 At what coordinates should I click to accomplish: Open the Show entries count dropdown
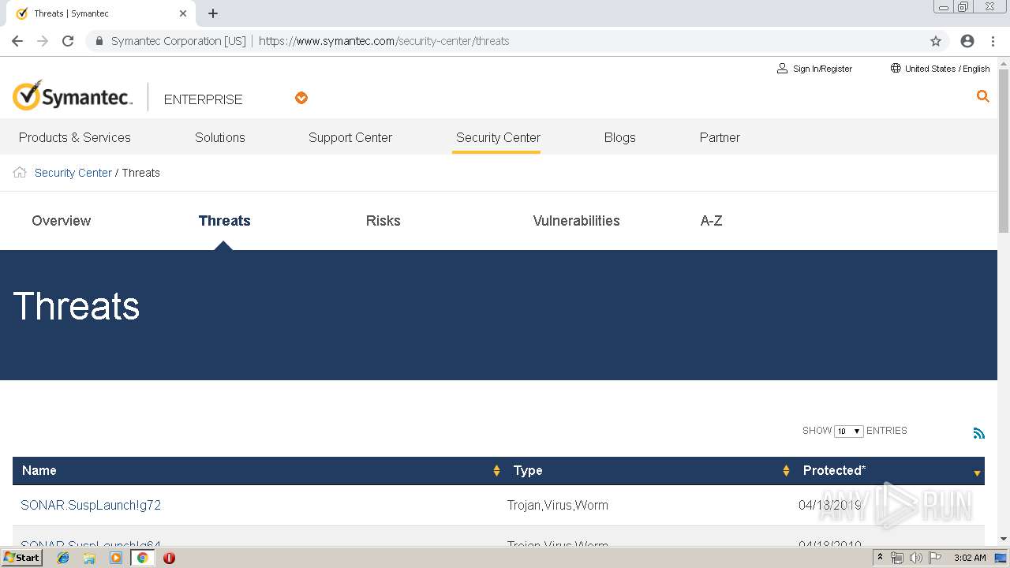click(848, 431)
